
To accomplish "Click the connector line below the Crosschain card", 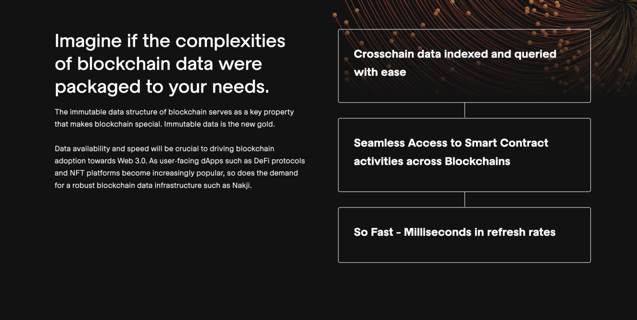I will pyautogui.click(x=465, y=110).
